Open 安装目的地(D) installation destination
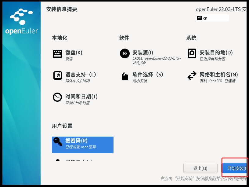 (x=216, y=53)
